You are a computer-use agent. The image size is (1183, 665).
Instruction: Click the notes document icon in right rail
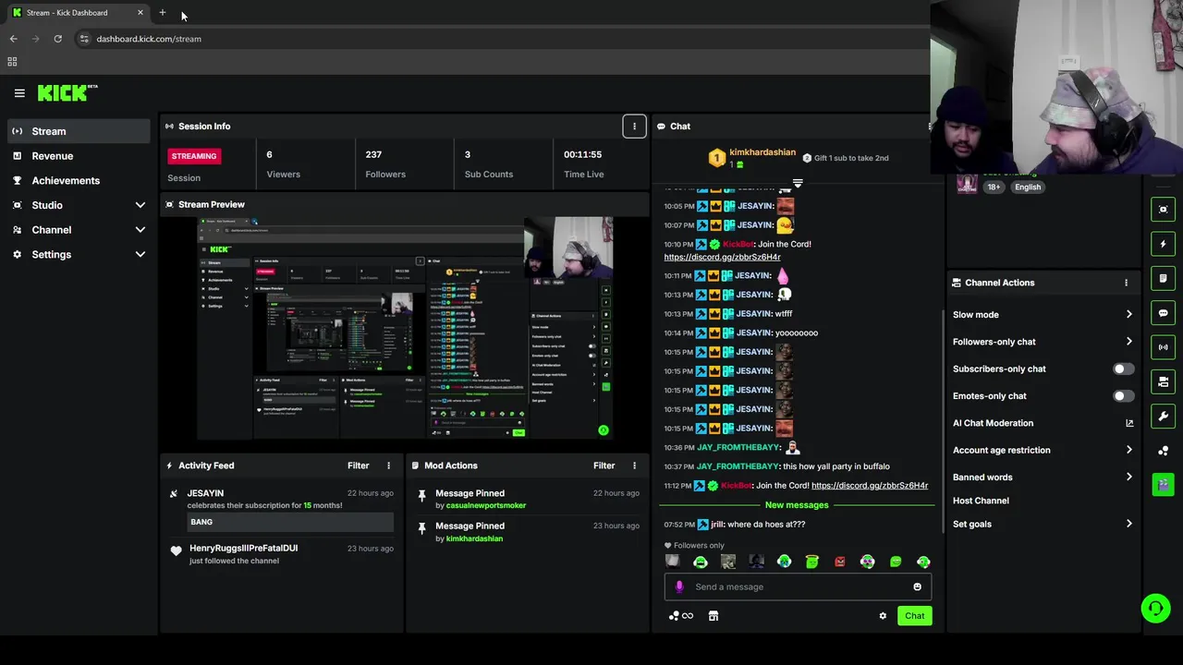pos(1163,278)
